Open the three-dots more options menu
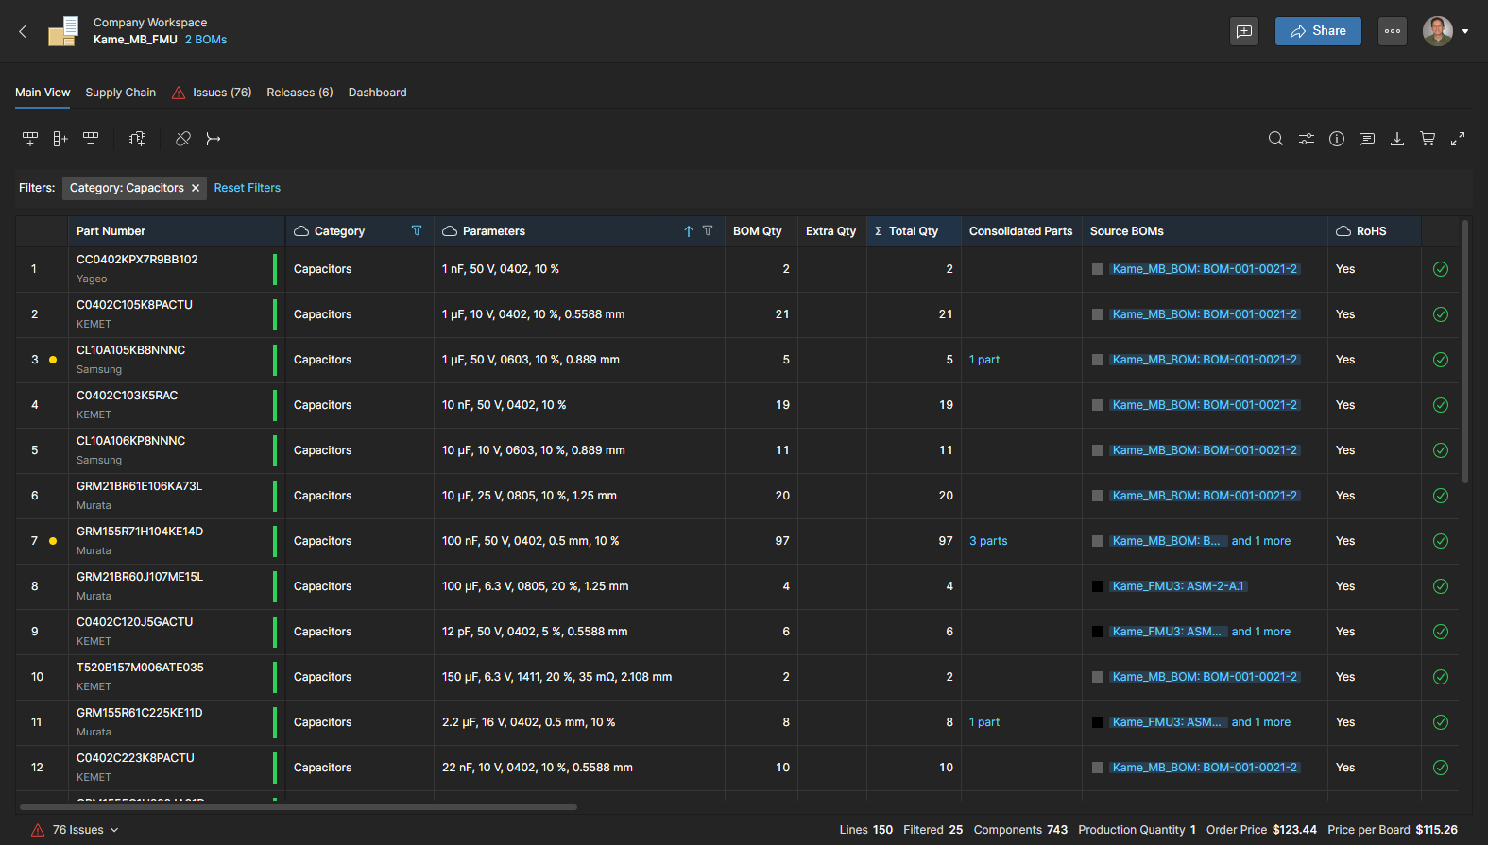The width and height of the screenshot is (1488, 845). pyautogui.click(x=1393, y=31)
